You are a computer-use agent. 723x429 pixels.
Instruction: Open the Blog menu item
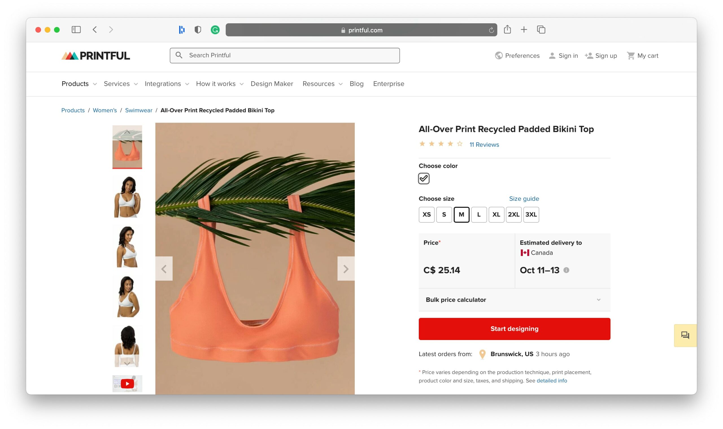click(356, 84)
